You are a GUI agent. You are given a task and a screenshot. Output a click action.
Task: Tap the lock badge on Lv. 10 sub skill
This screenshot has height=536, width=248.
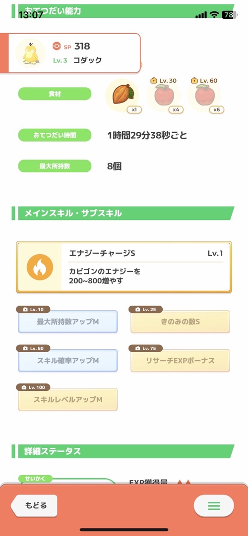pos(25,309)
